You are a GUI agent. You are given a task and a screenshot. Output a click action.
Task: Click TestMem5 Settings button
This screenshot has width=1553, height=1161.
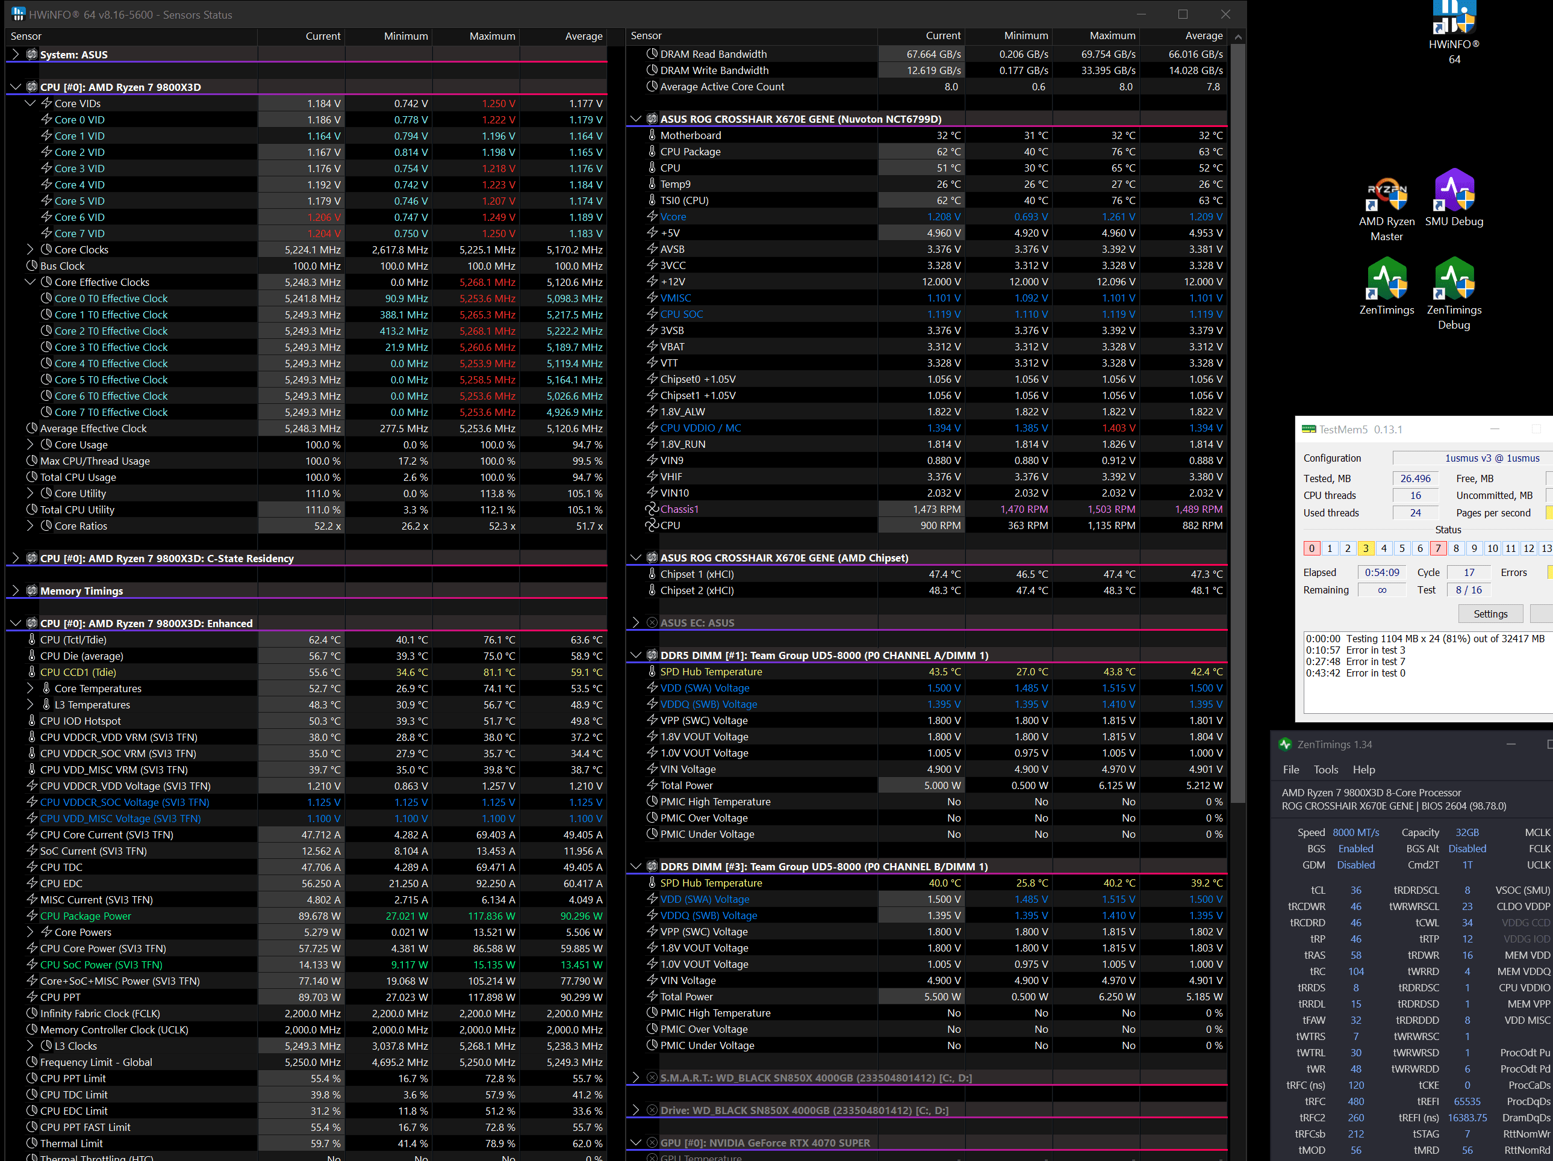pyautogui.click(x=1490, y=613)
